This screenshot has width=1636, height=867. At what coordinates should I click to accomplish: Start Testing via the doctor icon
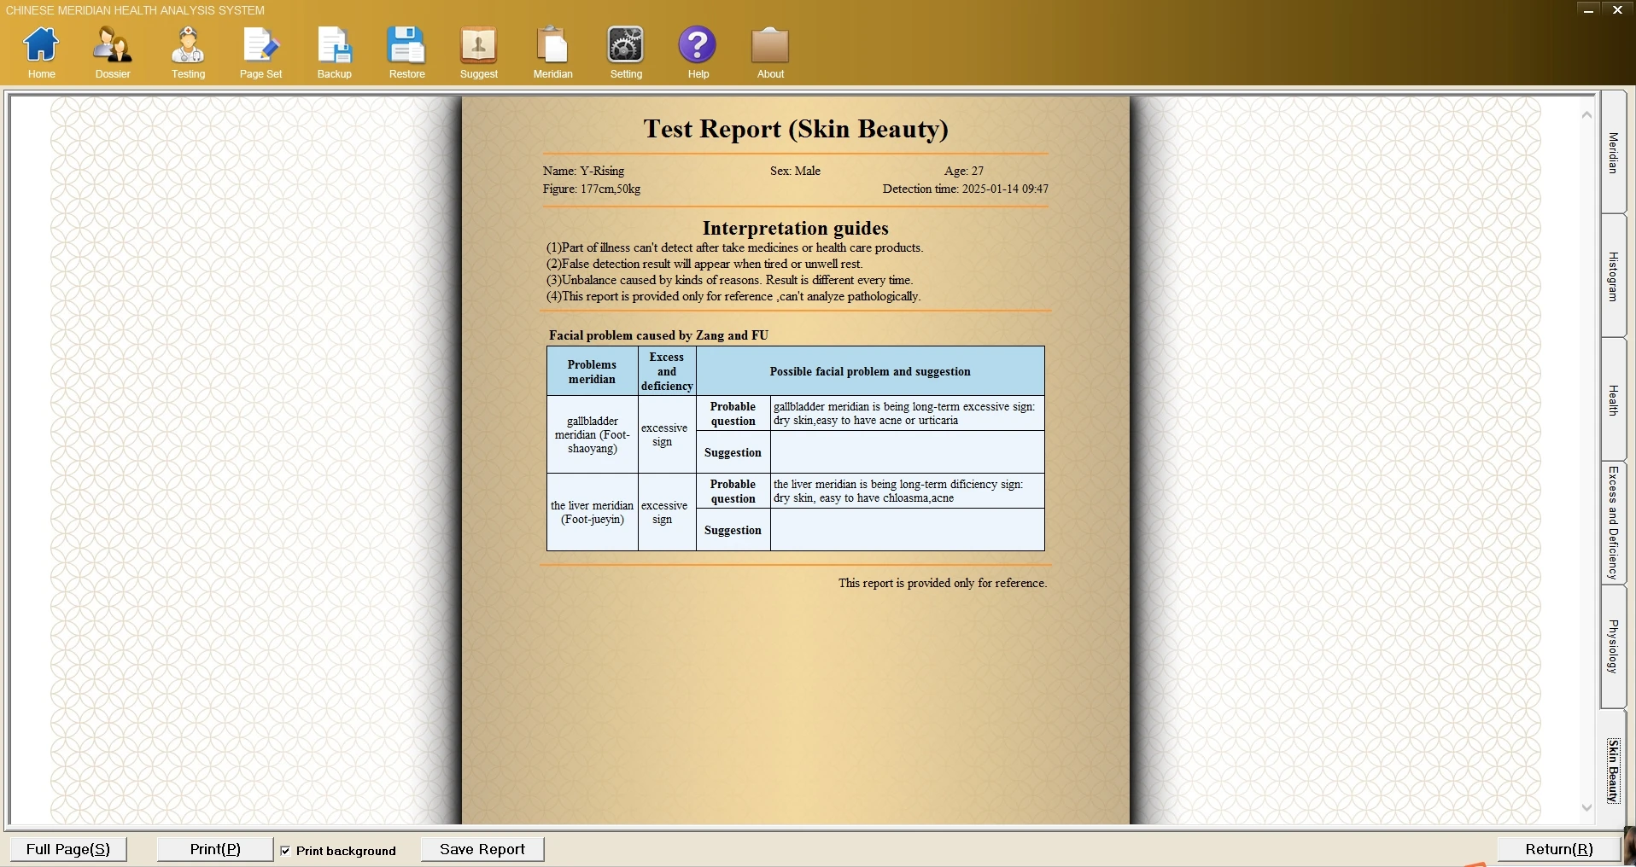(x=188, y=47)
